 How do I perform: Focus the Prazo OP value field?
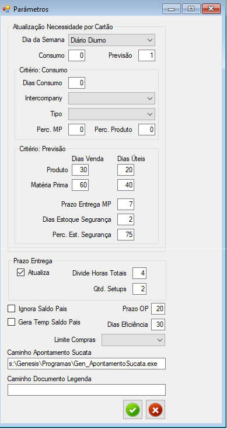coord(158,309)
